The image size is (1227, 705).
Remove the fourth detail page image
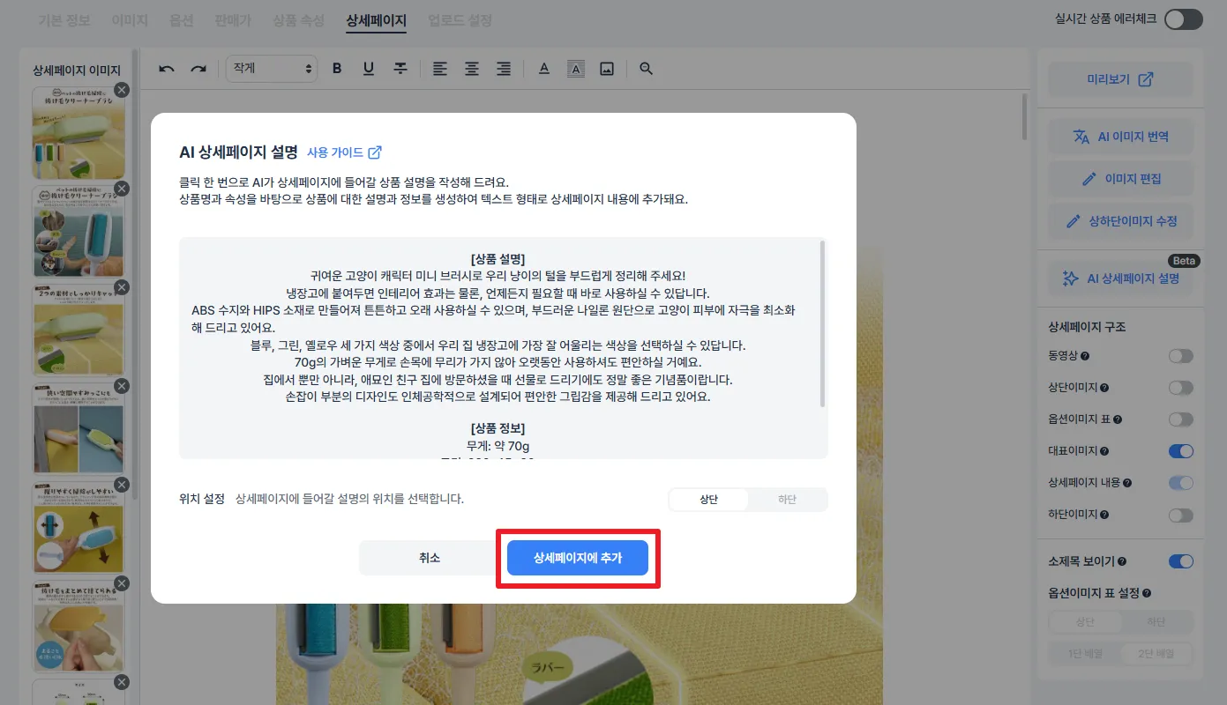(122, 386)
